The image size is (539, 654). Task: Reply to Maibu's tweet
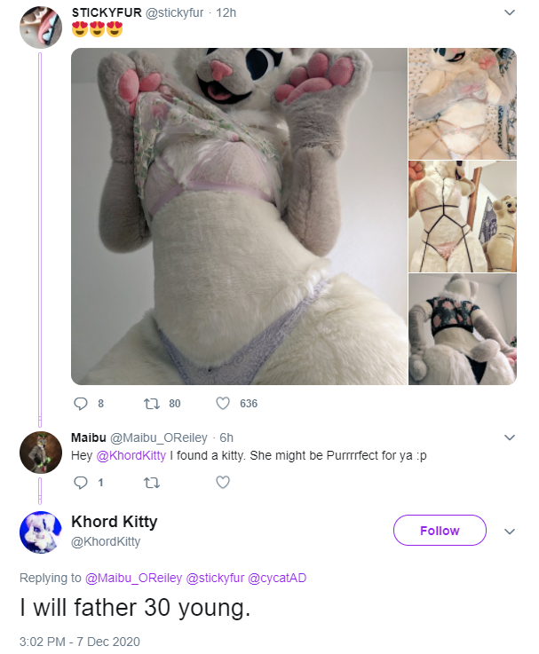tap(81, 483)
